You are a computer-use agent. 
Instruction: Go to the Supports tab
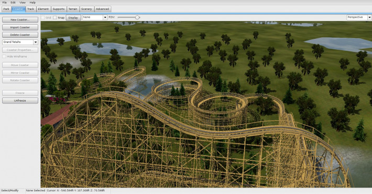tap(59, 9)
